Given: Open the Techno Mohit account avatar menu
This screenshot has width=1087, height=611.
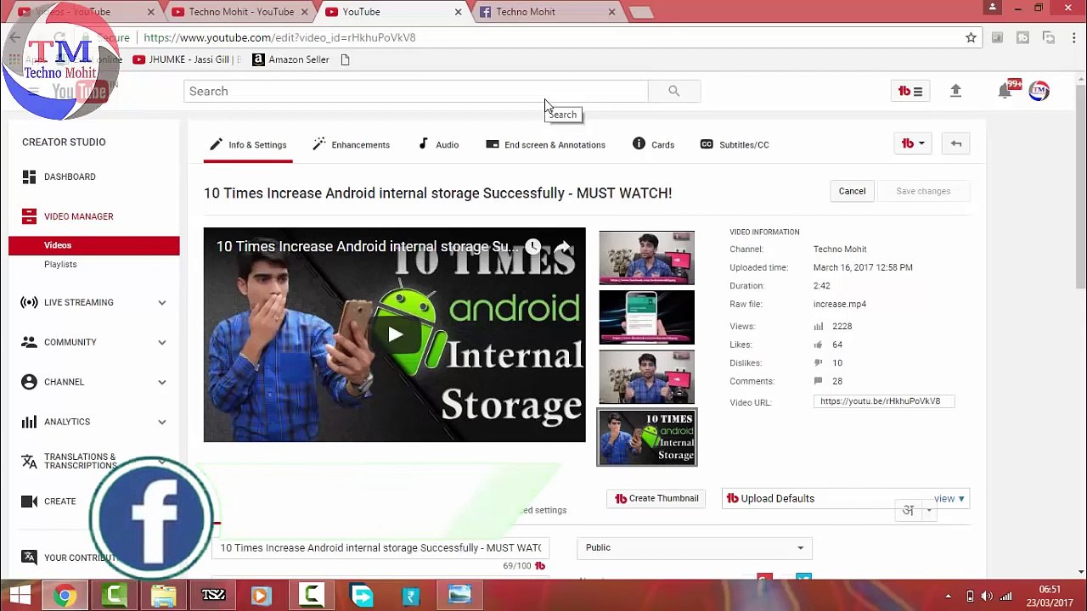Looking at the screenshot, I should tap(1039, 91).
